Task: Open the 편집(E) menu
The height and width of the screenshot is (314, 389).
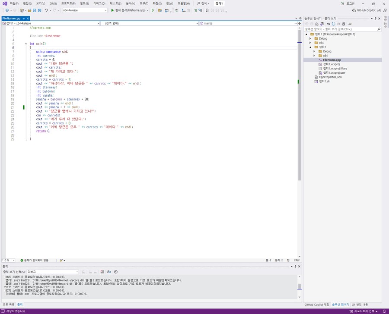Action: (27, 3)
